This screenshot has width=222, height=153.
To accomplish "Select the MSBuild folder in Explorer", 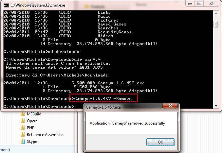I will pyautogui.click(x=31, y=114).
